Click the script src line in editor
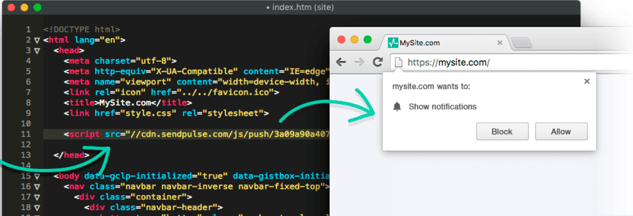Viewport: 633px width, 216px height. 186,134
